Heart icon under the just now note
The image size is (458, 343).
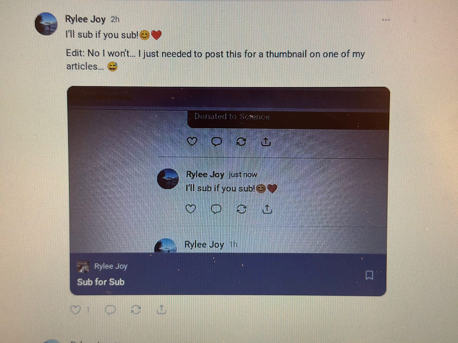[x=191, y=209]
